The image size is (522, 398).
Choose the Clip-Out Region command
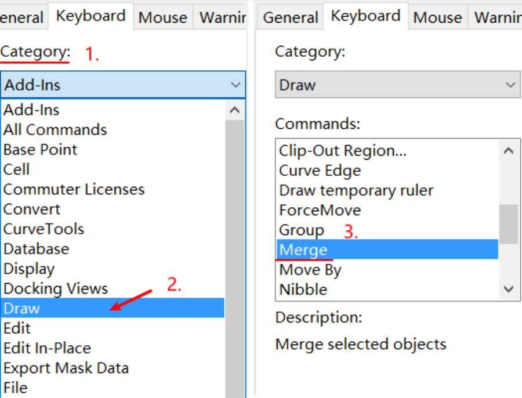pos(342,151)
